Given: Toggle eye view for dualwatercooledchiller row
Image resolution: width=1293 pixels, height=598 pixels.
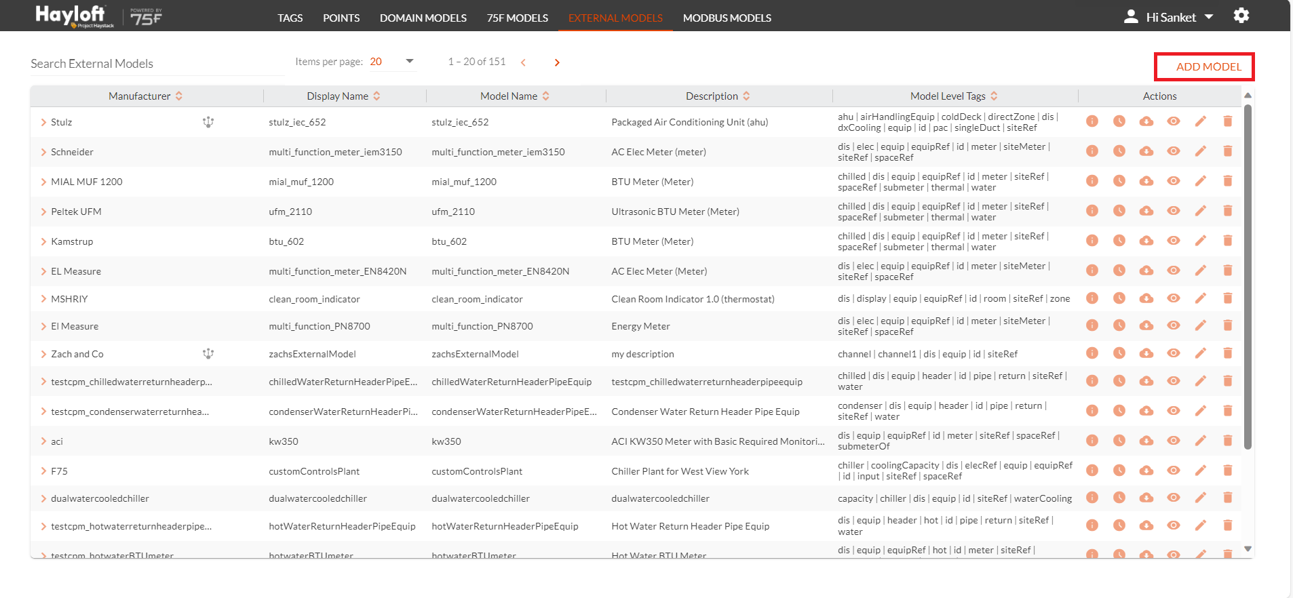Looking at the screenshot, I should click(x=1174, y=498).
